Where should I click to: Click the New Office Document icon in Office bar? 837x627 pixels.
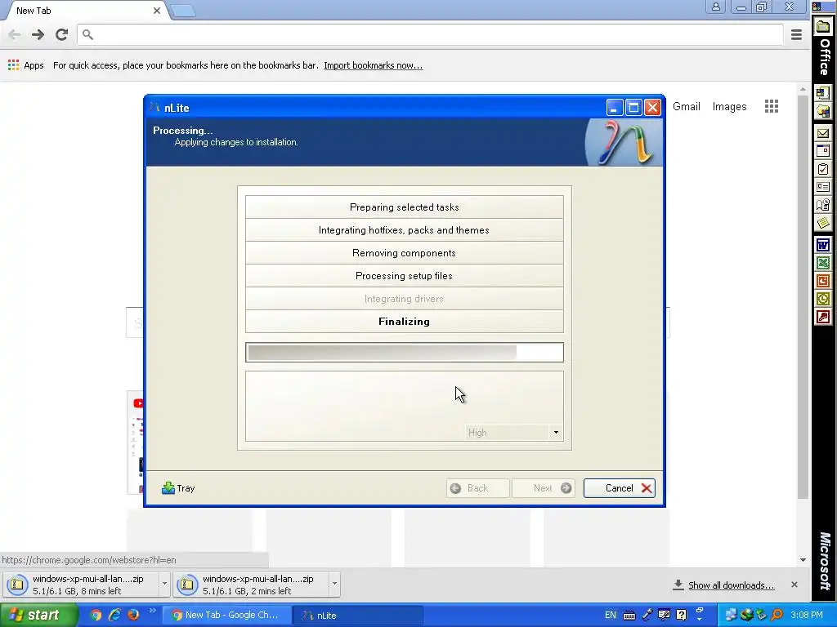822,93
